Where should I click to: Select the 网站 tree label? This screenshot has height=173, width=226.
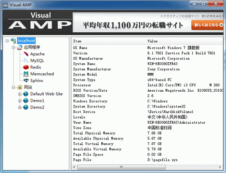point(28,87)
